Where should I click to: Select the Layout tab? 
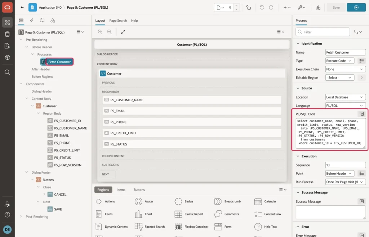[x=100, y=21]
